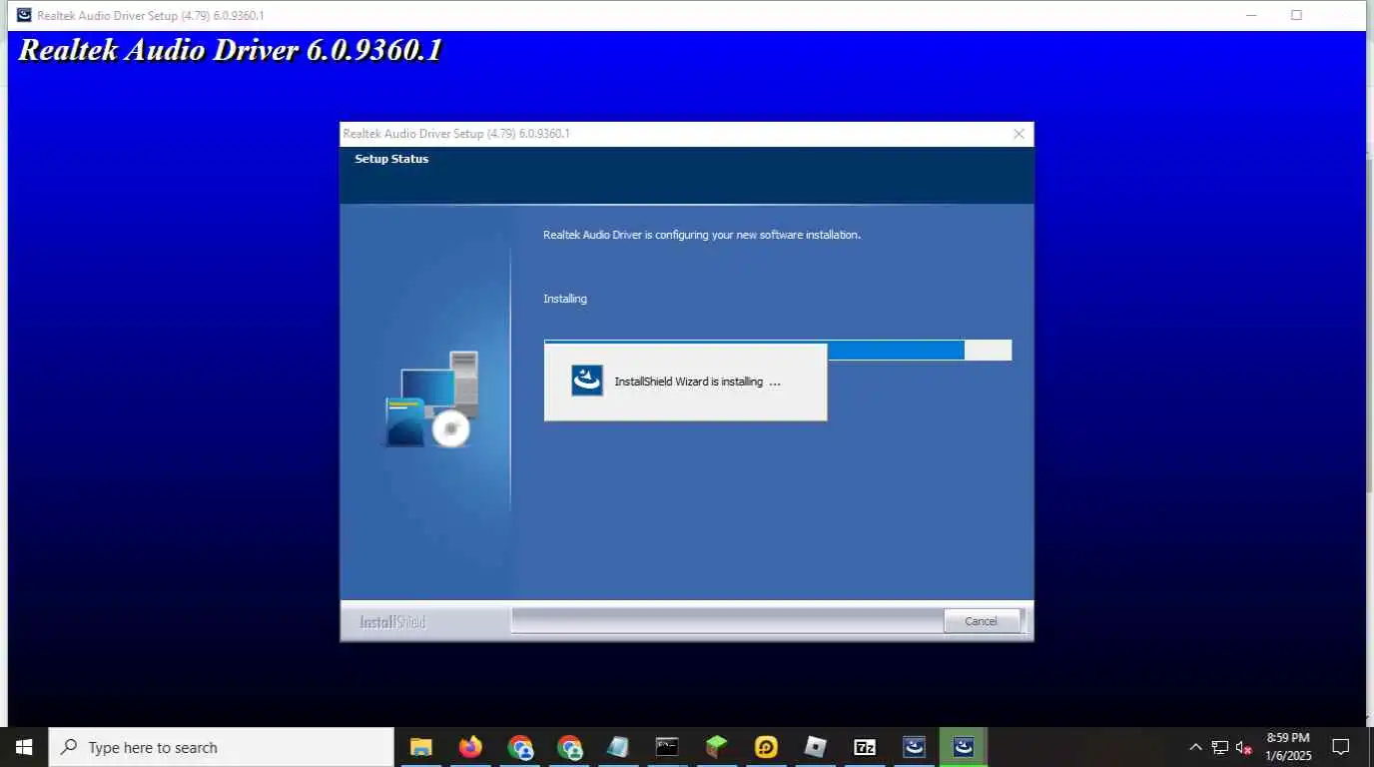
Task: Launch Roblox from the taskbar
Action: pyautogui.click(x=816, y=747)
